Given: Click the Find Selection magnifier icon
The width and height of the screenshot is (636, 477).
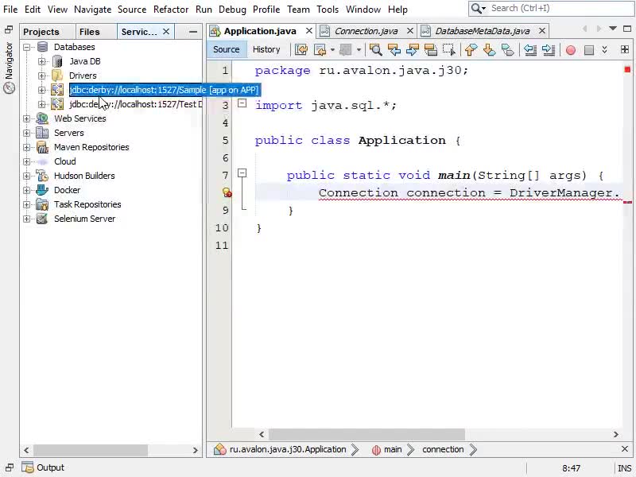Looking at the screenshot, I should [x=375, y=49].
